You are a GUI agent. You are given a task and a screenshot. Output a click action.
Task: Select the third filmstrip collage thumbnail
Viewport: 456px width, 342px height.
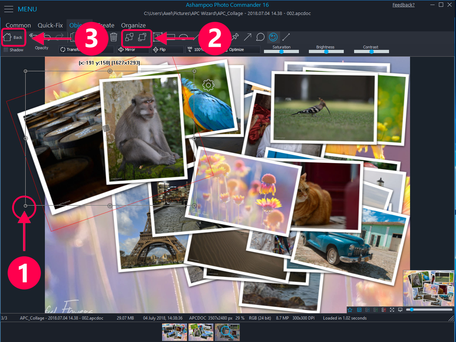point(227,332)
